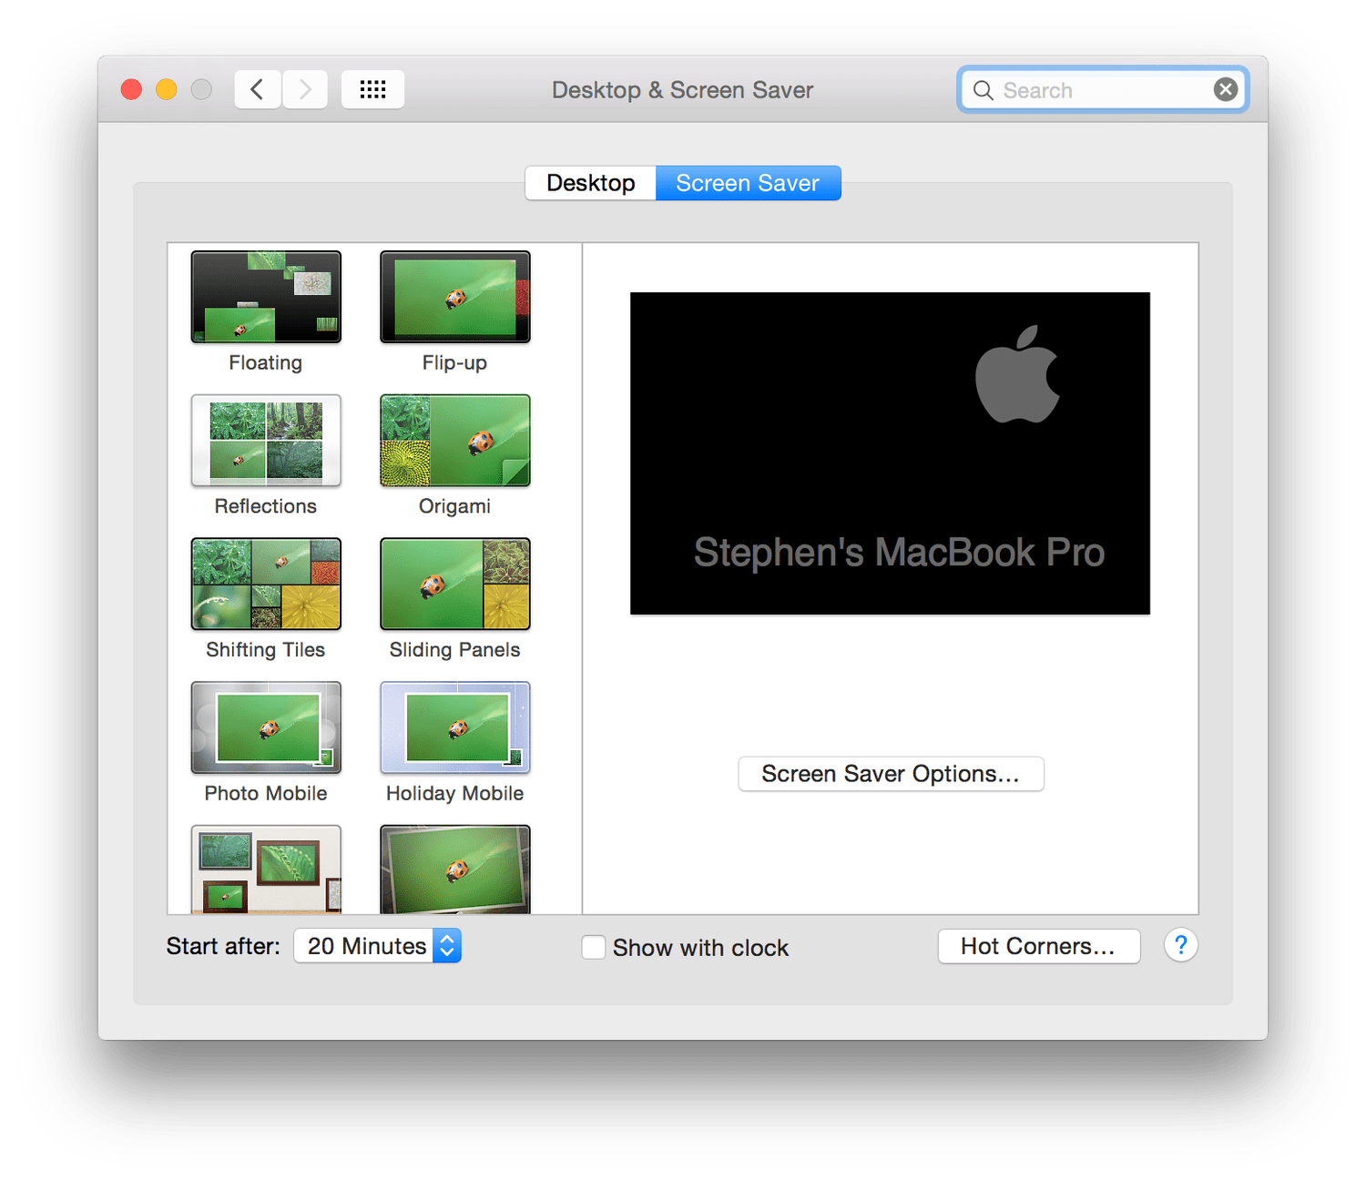The image size is (1366, 1180).
Task: Minimize the window with the yellow button
Action: 167,89
